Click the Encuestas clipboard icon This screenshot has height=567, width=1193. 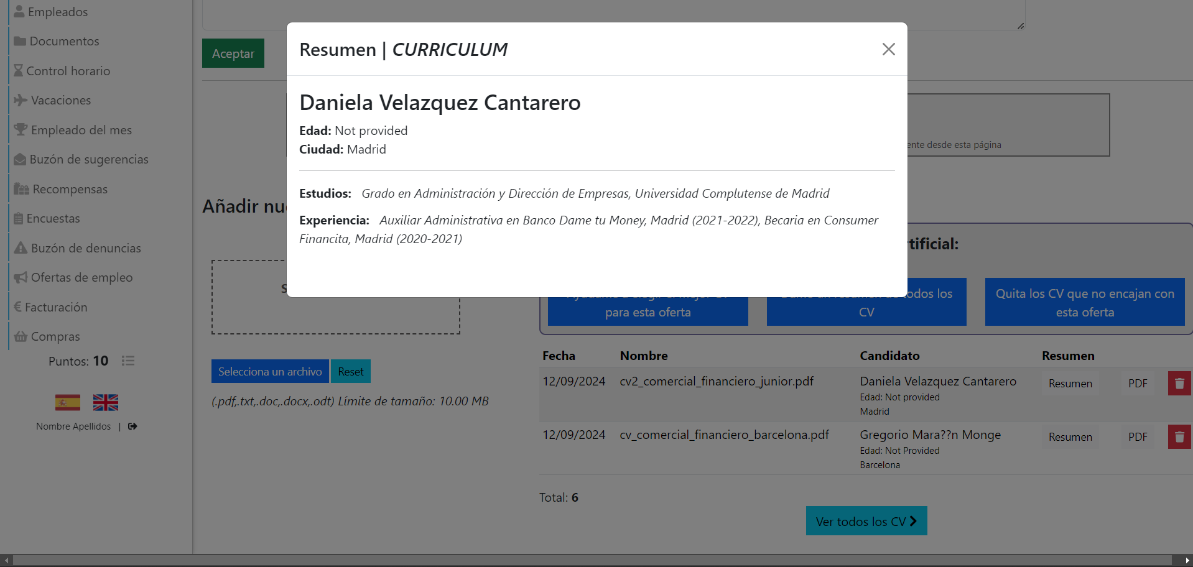19,218
